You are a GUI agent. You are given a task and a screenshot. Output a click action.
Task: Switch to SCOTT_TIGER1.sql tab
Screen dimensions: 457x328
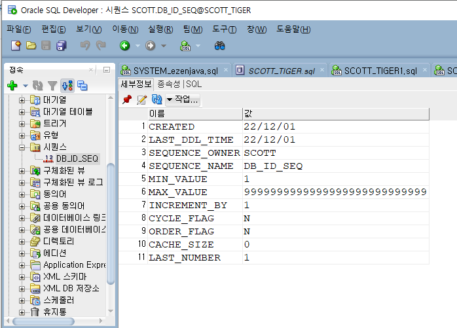click(380, 71)
